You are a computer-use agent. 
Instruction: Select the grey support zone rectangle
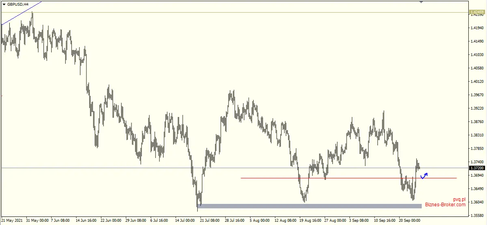pos(310,206)
